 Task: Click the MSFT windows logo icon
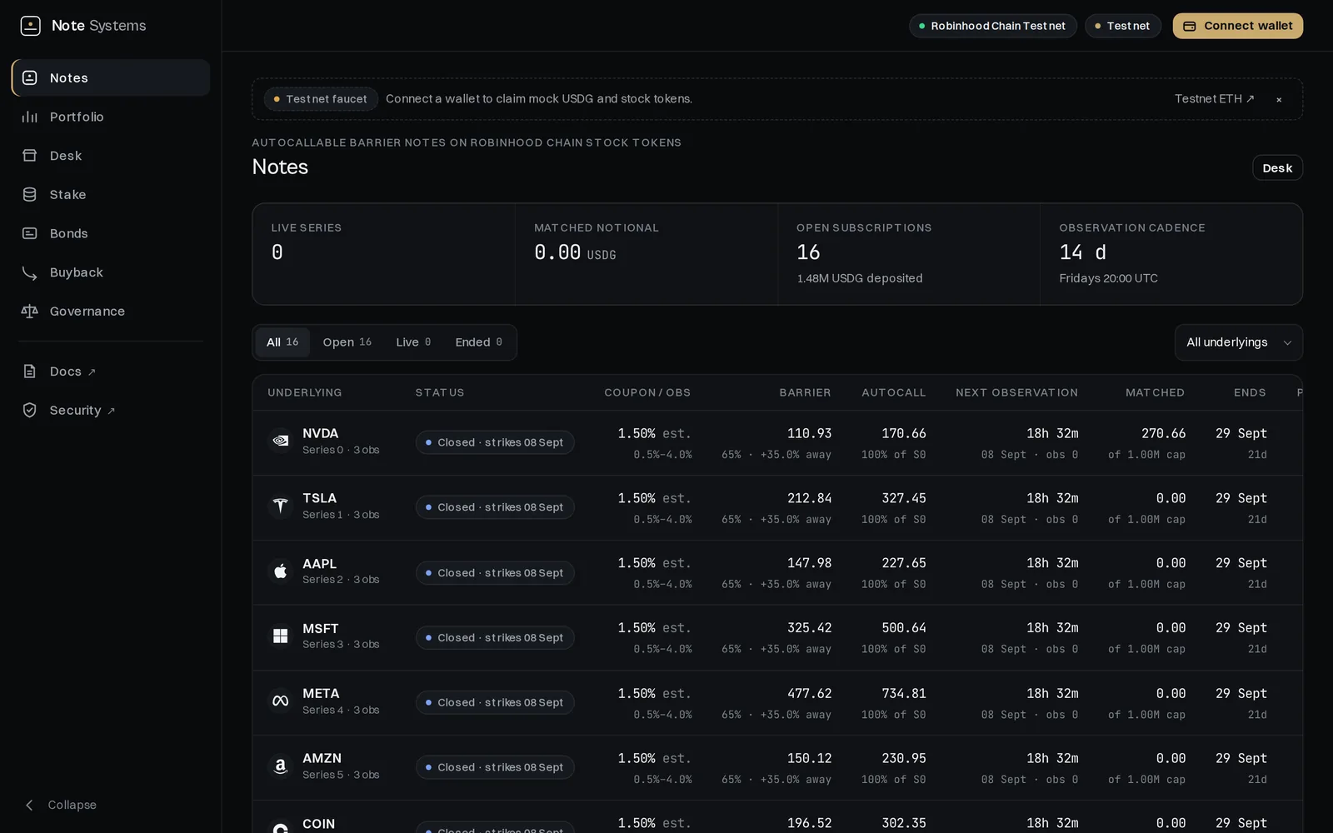point(281,636)
